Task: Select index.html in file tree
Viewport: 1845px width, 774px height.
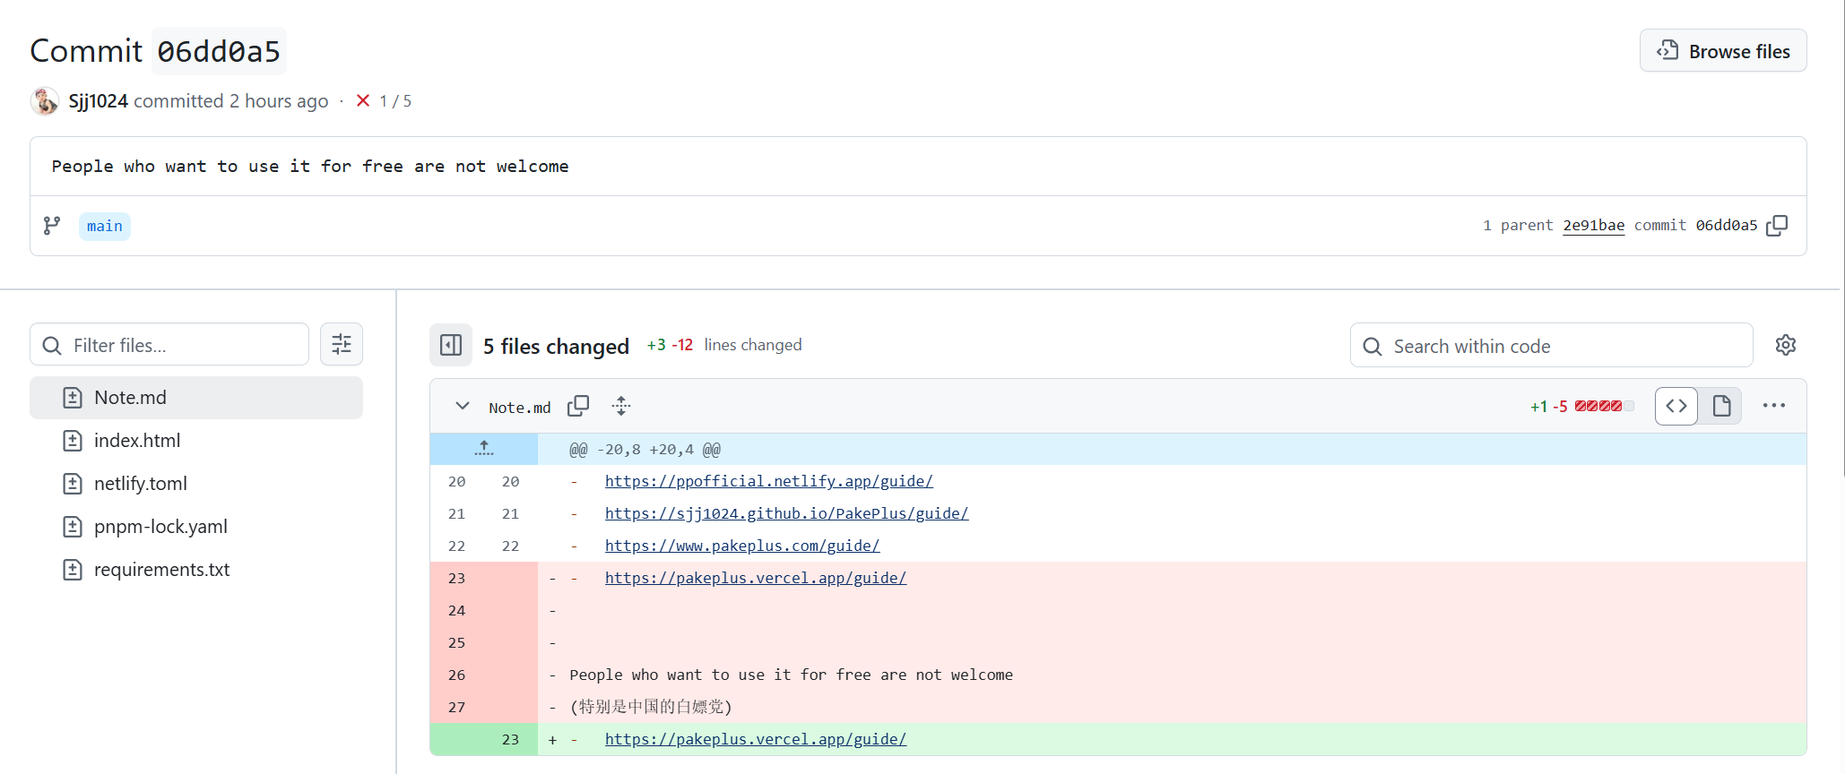Action: pyautogui.click(x=137, y=441)
